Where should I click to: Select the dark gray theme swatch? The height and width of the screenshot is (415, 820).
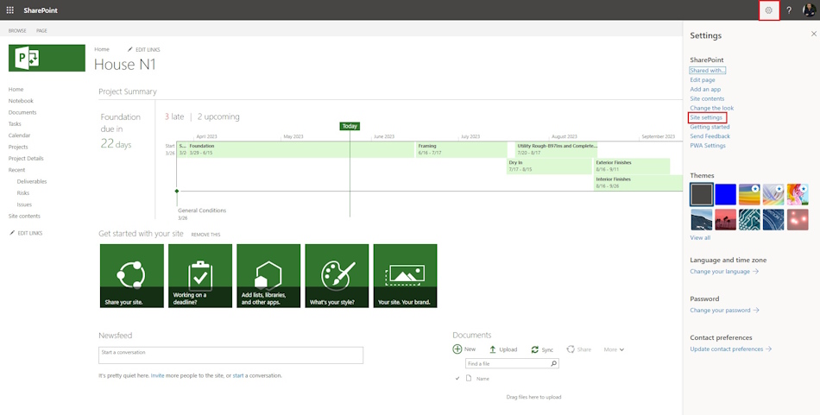click(701, 194)
